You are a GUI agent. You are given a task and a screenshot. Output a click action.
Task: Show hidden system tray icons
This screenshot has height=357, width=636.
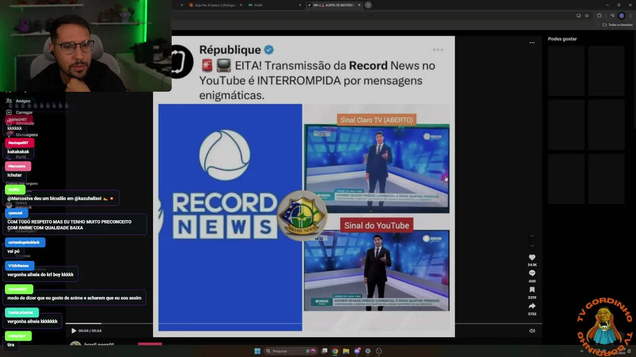[582, 351]
